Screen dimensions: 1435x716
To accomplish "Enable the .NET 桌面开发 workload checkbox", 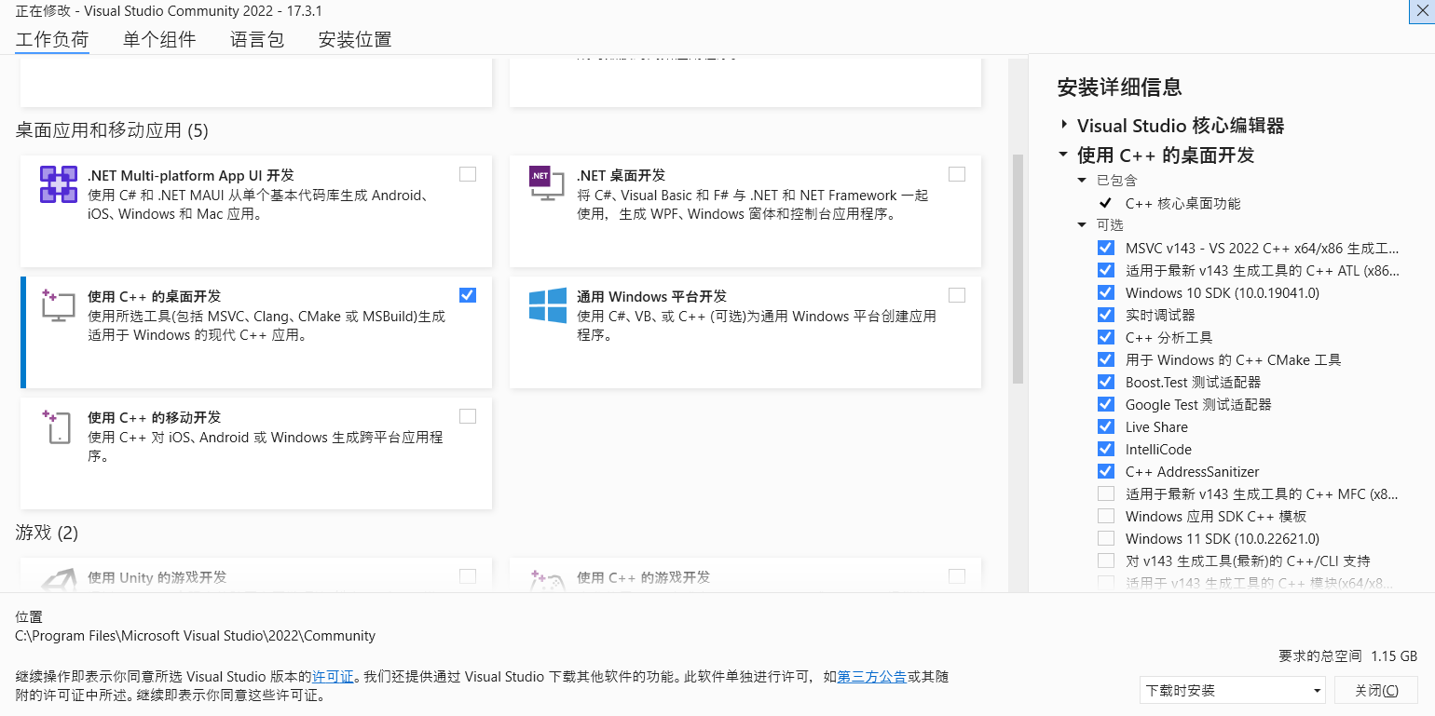I will coord(957,174).
